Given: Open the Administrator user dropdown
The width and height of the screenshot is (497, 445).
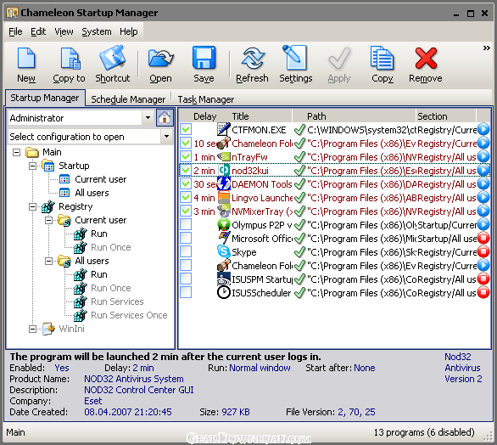Looking at the screenshot, I should (x=148, y=118).
